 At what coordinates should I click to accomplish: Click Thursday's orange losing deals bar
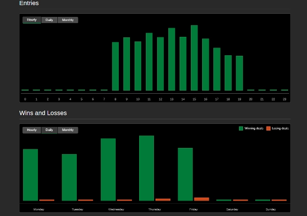click(x=163, y=200)
